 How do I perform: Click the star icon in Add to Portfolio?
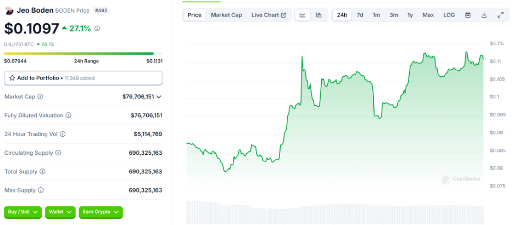pyautogui.click(x=13, y=78)
